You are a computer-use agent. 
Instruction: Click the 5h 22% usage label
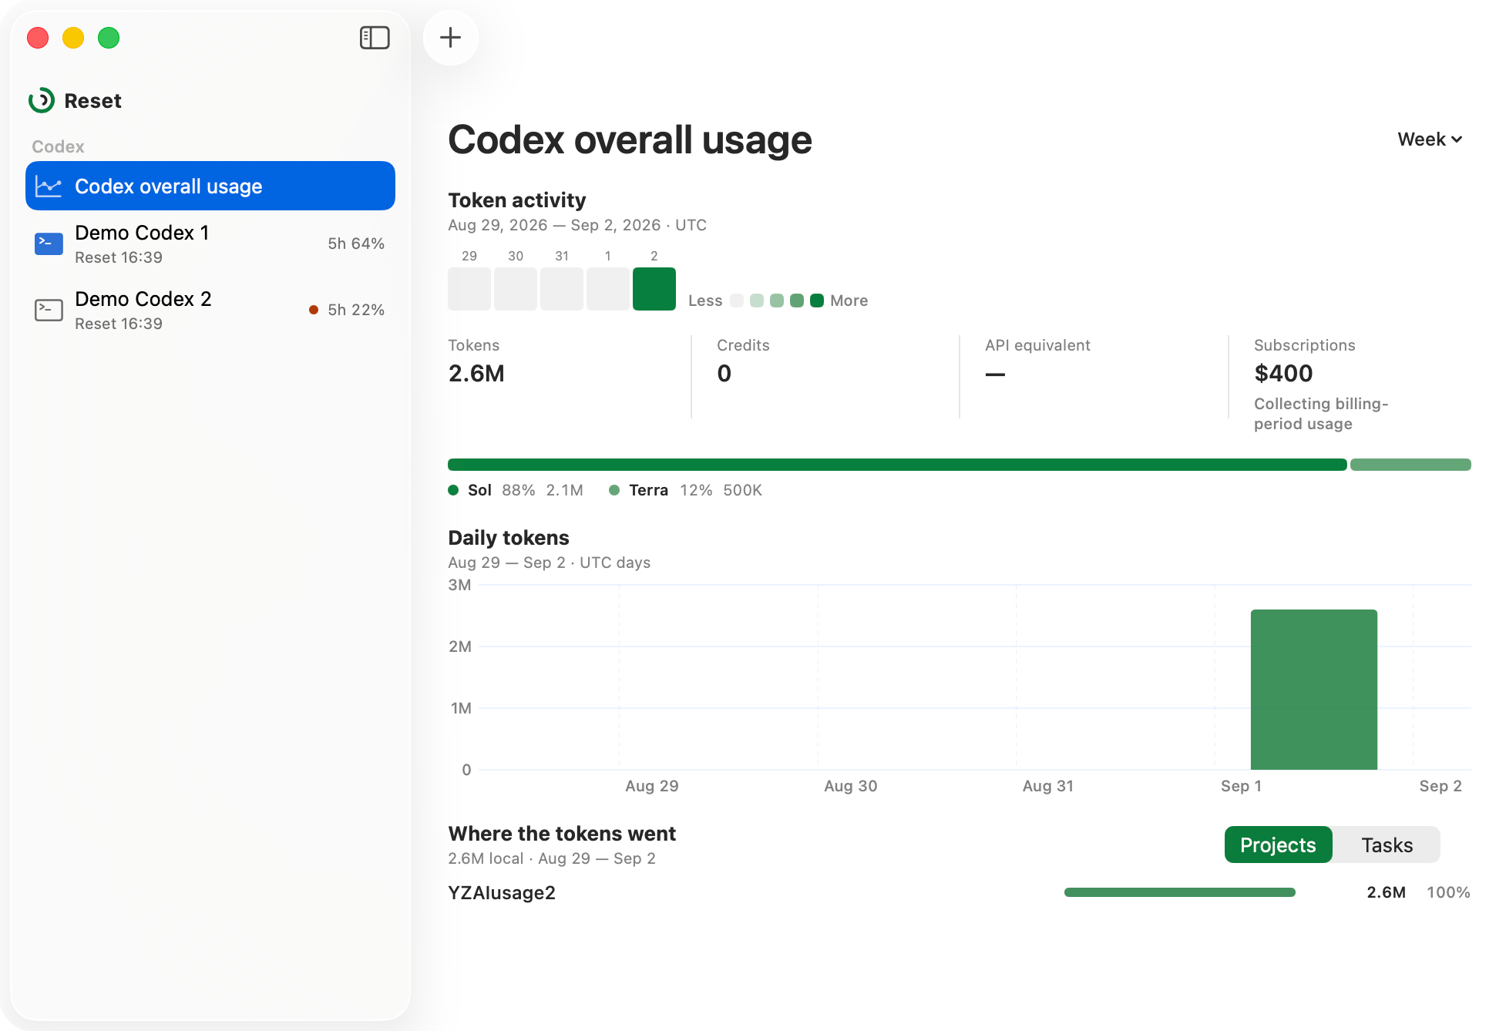(356, 310)
